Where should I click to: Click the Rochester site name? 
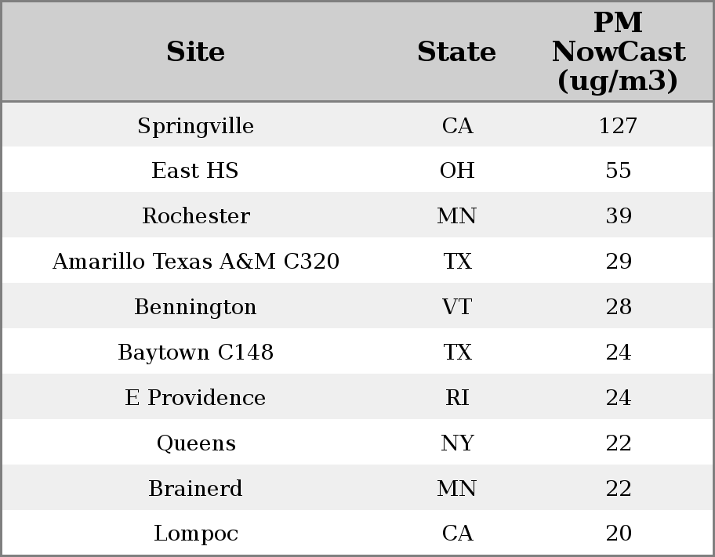[195, 216]
